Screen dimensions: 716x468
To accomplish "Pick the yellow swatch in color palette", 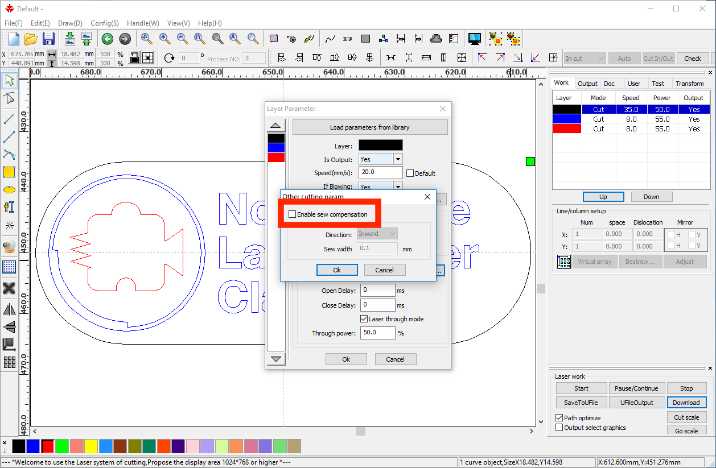I will pos(91,446).
